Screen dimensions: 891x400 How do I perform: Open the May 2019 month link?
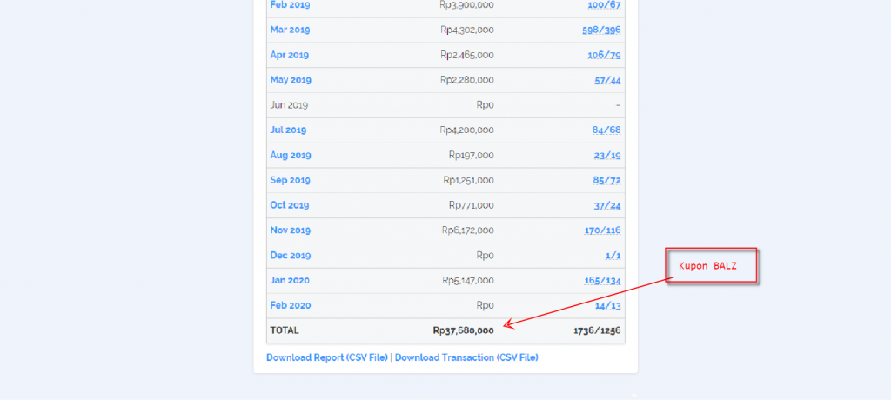coord(291,80)
